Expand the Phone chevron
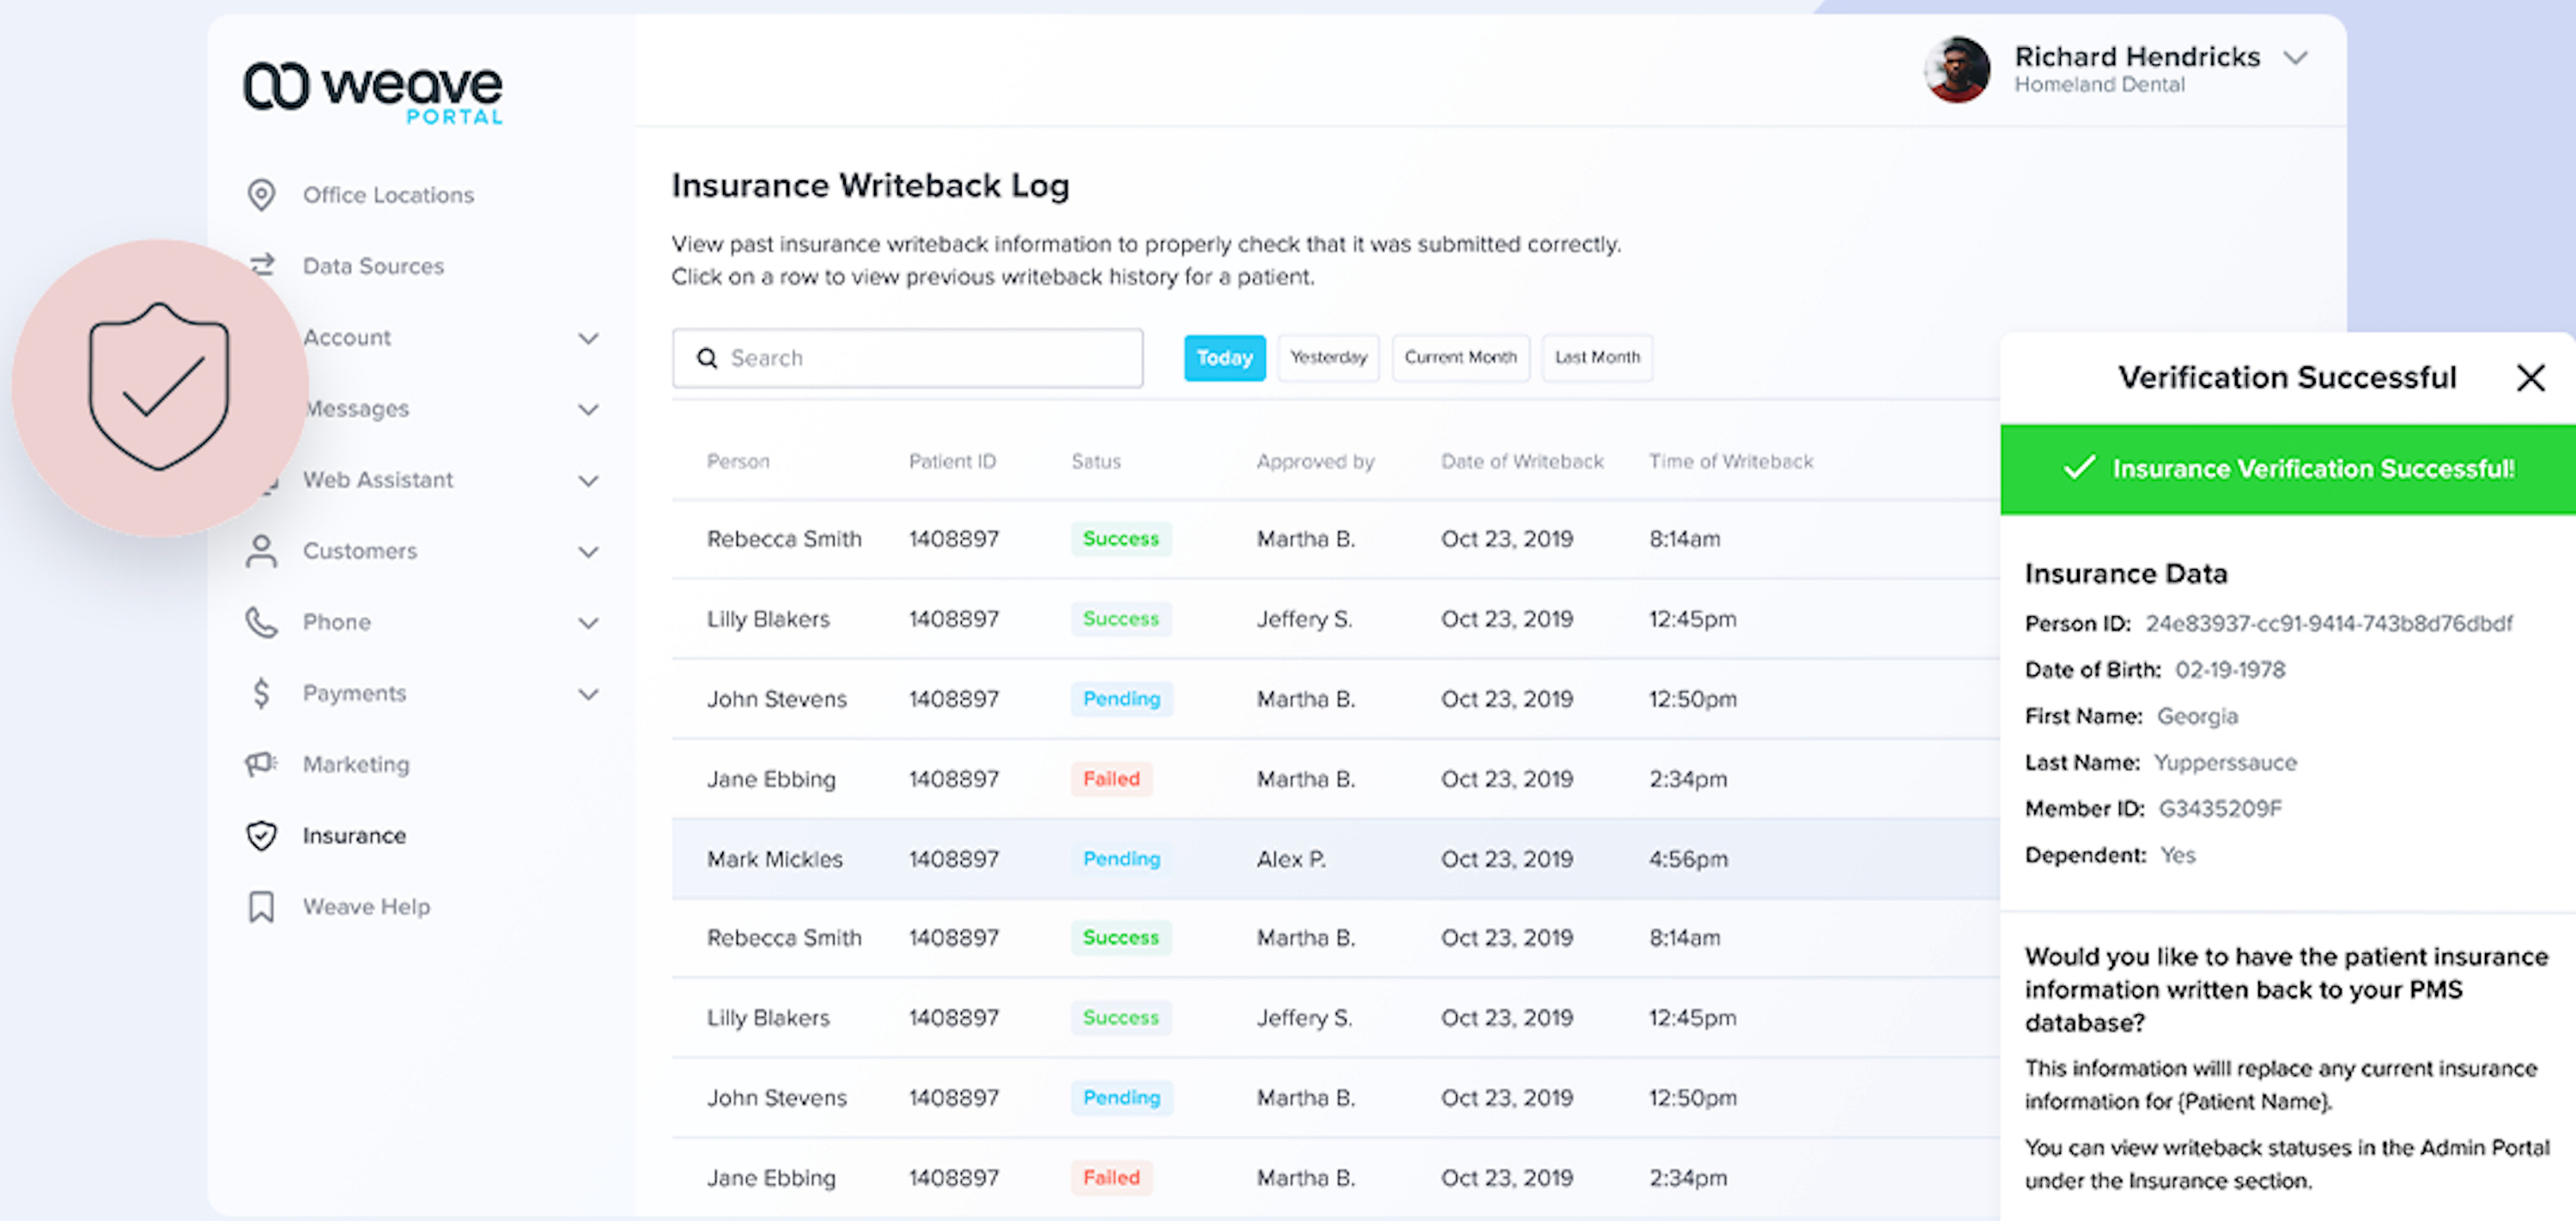 [589, 622]
